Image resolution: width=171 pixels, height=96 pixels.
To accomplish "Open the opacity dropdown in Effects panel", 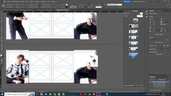I will point(169,79).
